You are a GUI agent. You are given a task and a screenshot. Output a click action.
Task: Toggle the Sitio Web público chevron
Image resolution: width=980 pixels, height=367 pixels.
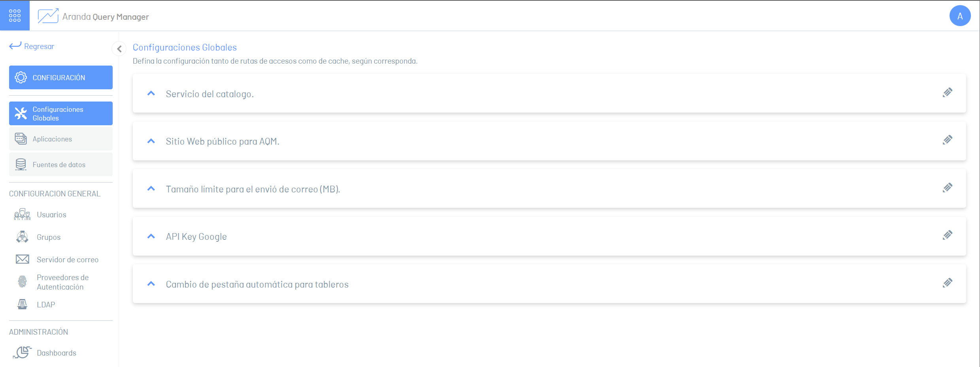click(151, 141)
